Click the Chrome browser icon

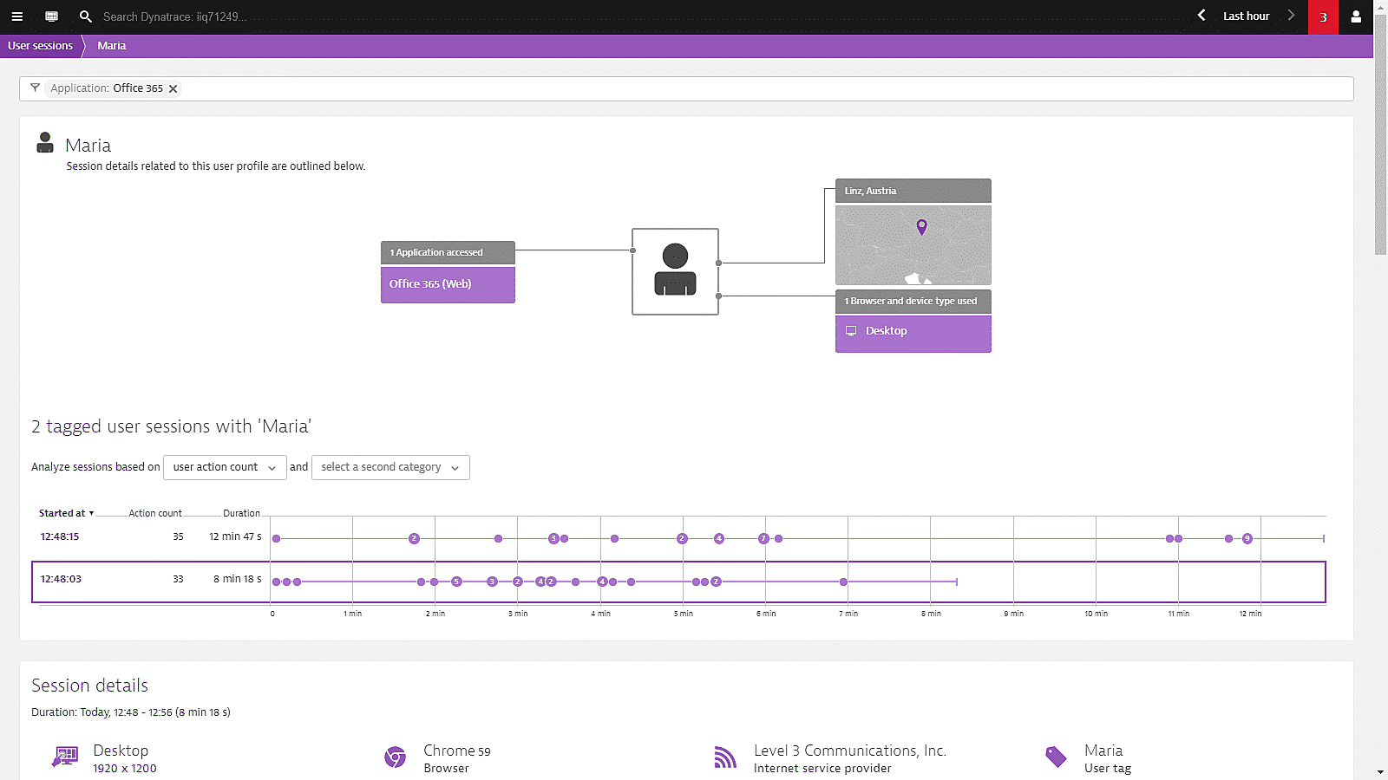(396, 757)
